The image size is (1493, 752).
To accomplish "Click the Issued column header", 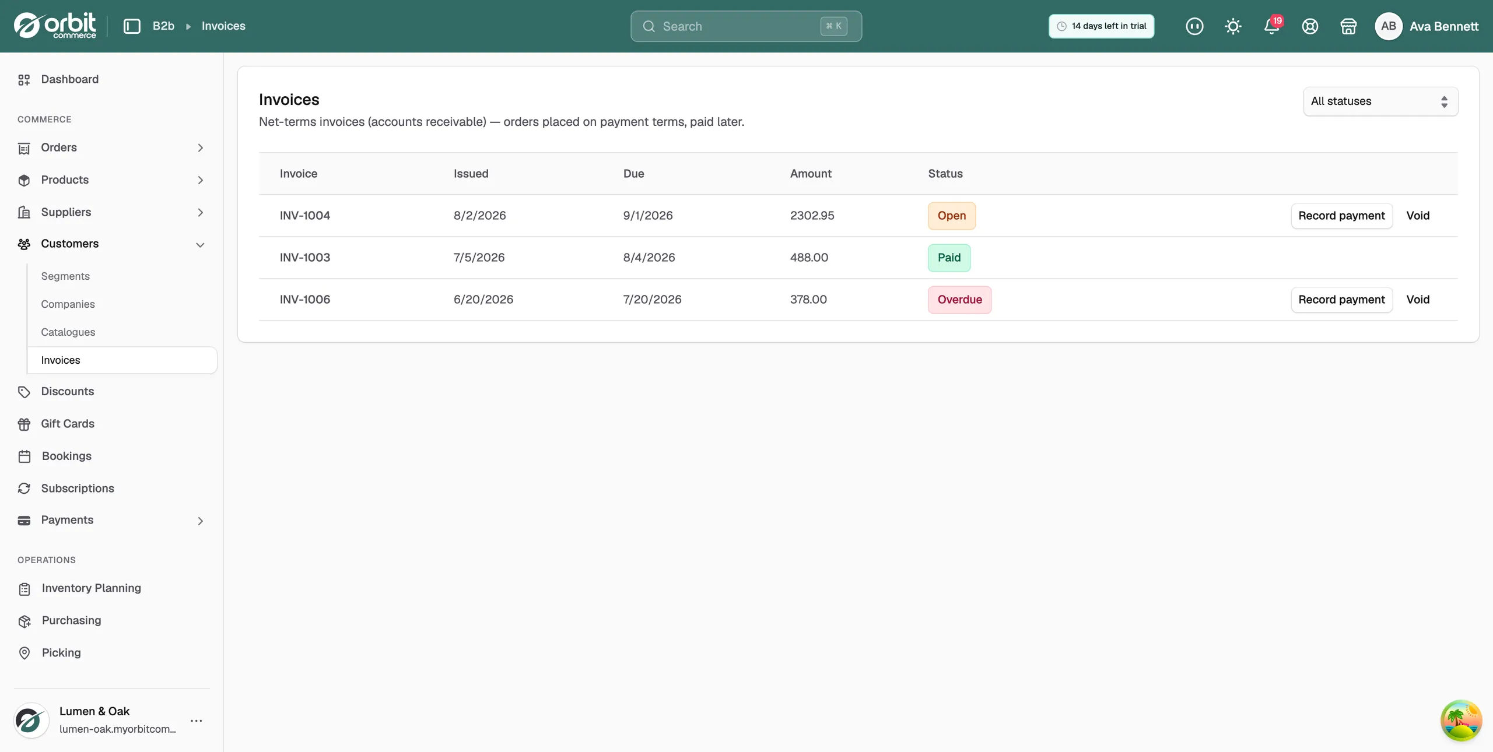I will (x=471, y=174).
